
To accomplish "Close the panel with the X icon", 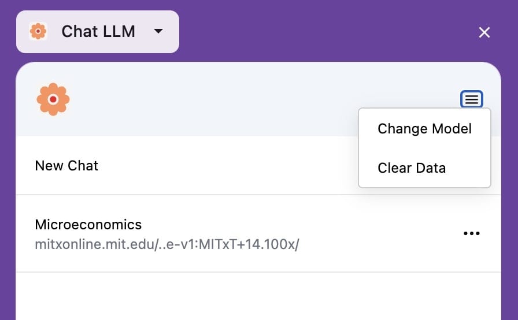I will click(484, 32).
